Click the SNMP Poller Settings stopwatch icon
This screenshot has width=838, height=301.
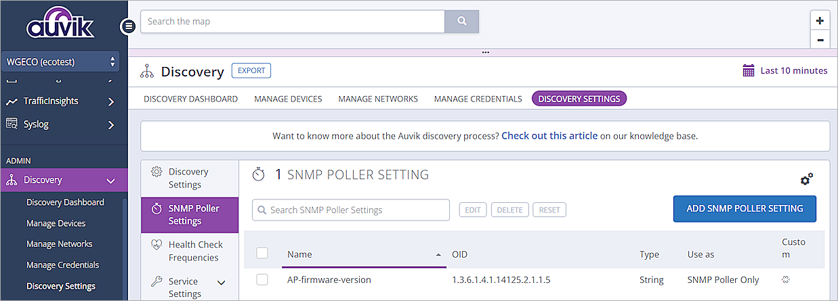point(156,208)
